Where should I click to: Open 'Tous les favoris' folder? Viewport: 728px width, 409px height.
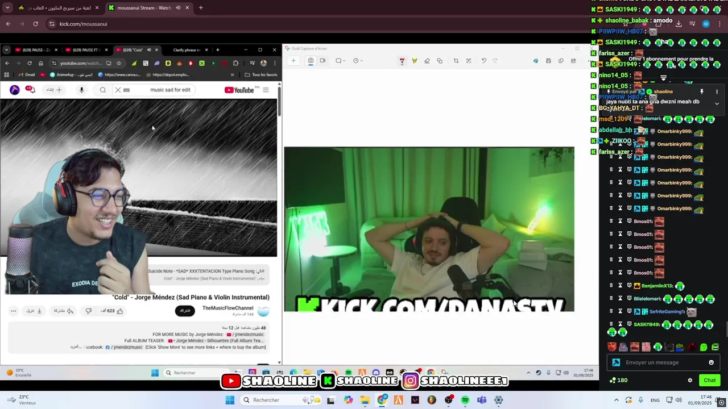pos(261,74)
